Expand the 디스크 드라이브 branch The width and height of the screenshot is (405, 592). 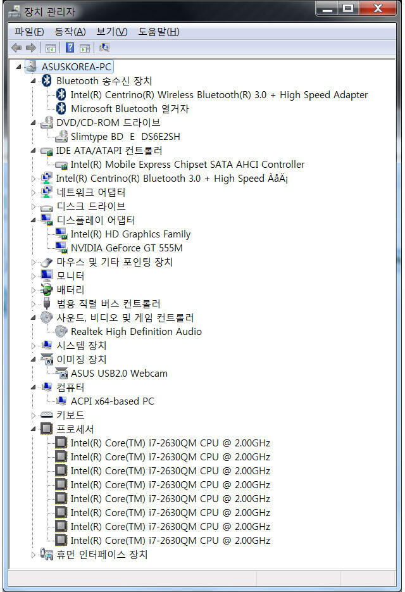pyautogui.click(x=33, y=206)
